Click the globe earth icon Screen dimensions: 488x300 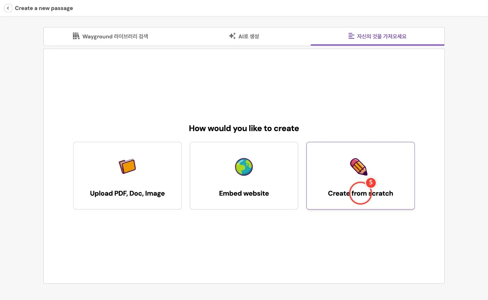pos(244,167)
